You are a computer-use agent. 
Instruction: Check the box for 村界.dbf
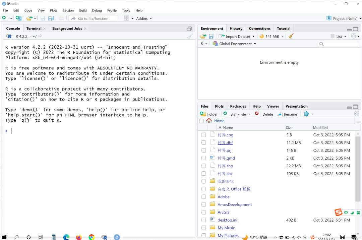point(204,142)
